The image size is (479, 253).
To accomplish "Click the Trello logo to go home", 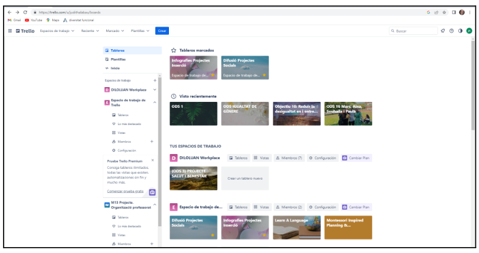I will pos(25,31).
